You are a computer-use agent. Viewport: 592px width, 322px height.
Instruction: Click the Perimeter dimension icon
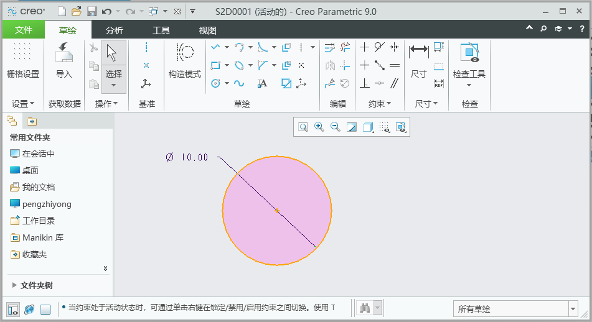point(439,47)
